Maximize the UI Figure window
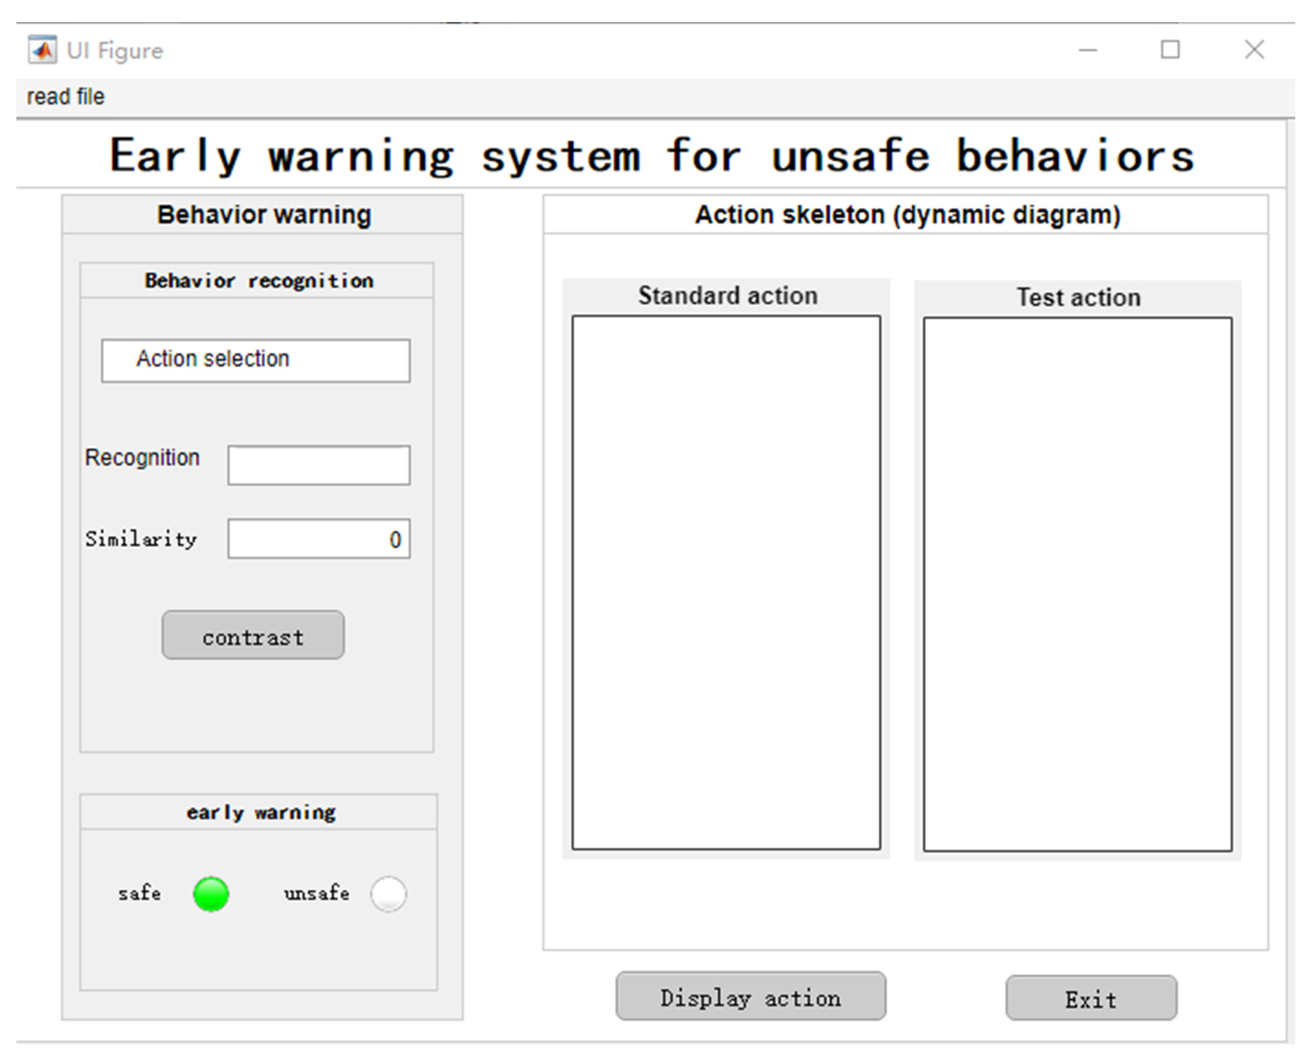This screenshot has width=1315, height=1063. point(1170,50)
